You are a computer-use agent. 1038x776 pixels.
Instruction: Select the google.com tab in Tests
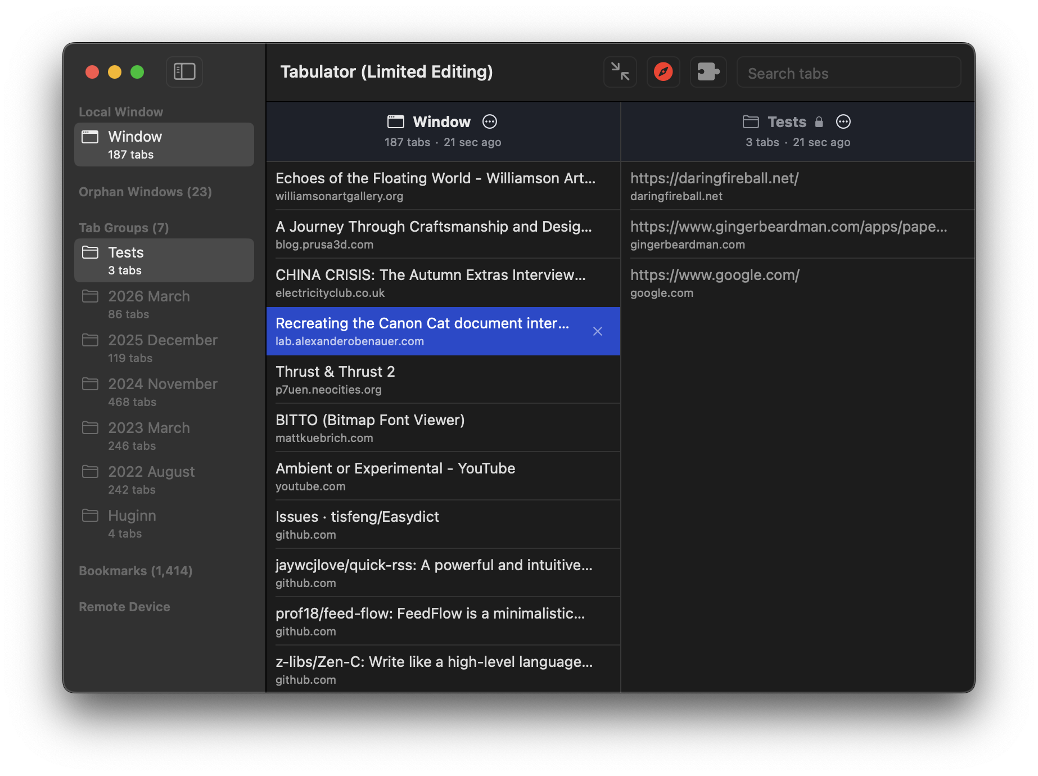pos(798,283)
